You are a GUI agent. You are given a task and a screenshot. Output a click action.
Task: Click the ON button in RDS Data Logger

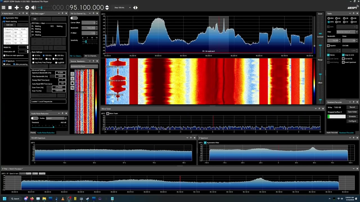coord(35,19)
